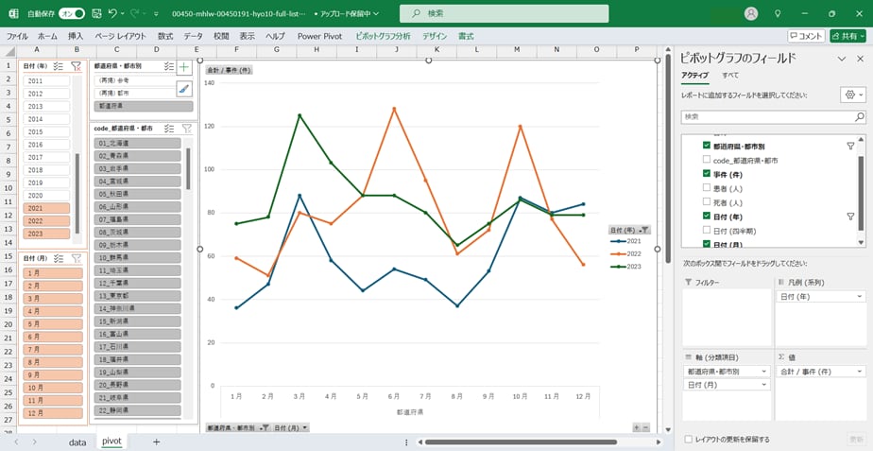Image resolution: width=873 pixels, height=451 pixels.
Task: Toggle multi-select on 日付 (月) slicer
Action: [x=59, y=258]
